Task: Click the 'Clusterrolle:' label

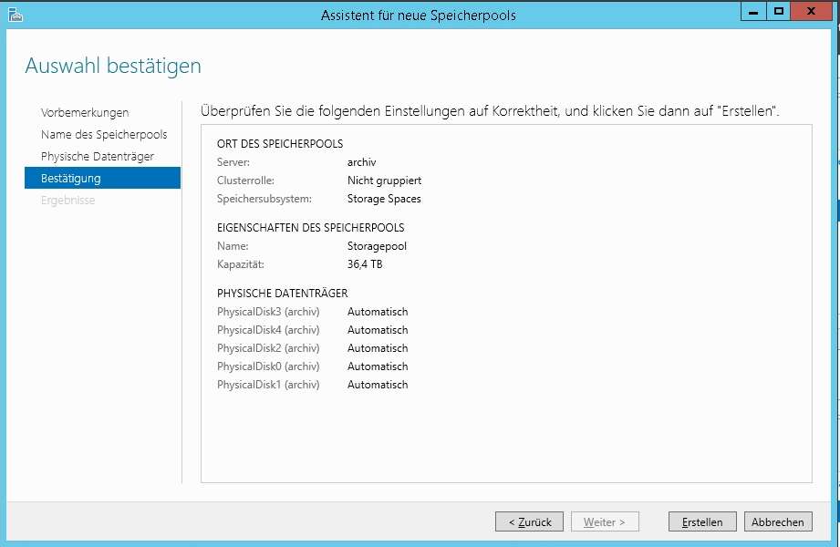Action: 245,181
